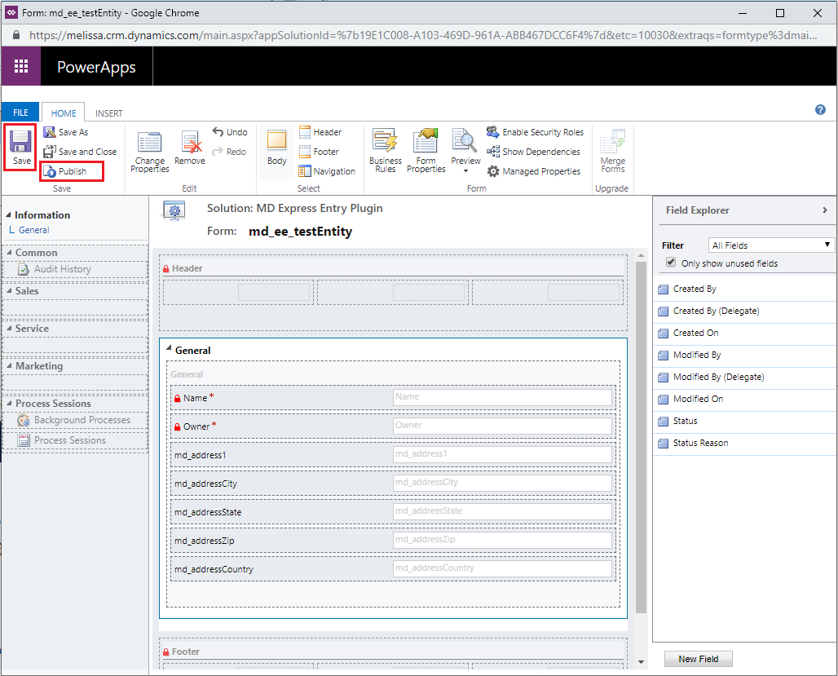Open the FILE tab
The height and width of the screenshot is (676, 838).
pos(20,113)
